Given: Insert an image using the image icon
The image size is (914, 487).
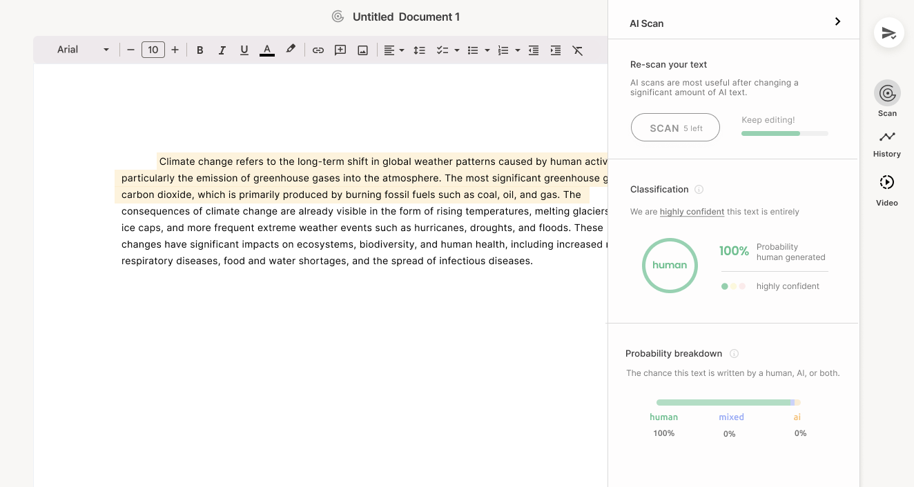Looking at the screenshot, I should tap(362, 50).
